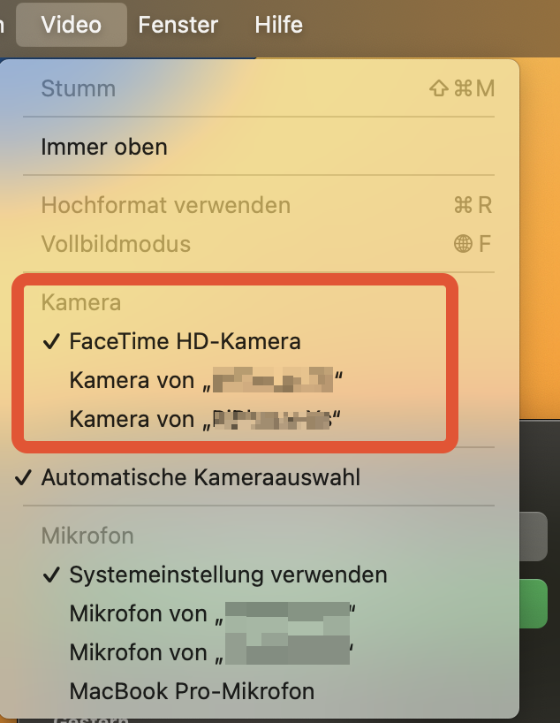
Task: Click the Mikrofon section header
Action: (x=87, y=536)
